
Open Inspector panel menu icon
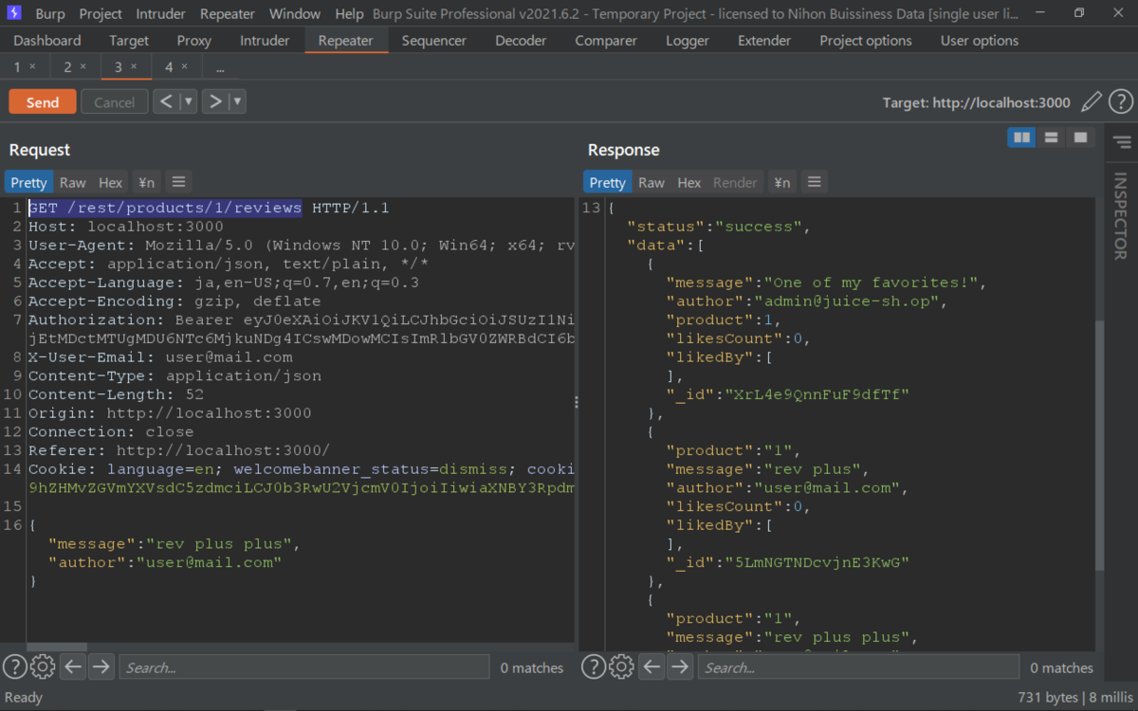point(1122,142)
